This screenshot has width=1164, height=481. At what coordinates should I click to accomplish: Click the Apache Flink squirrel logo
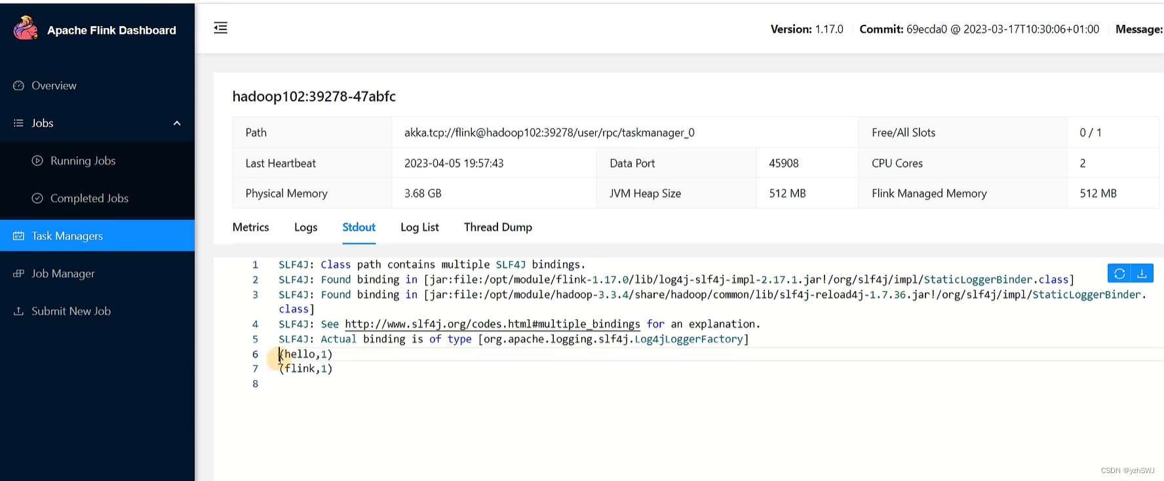pyautogui.click(x=26, y=28)
